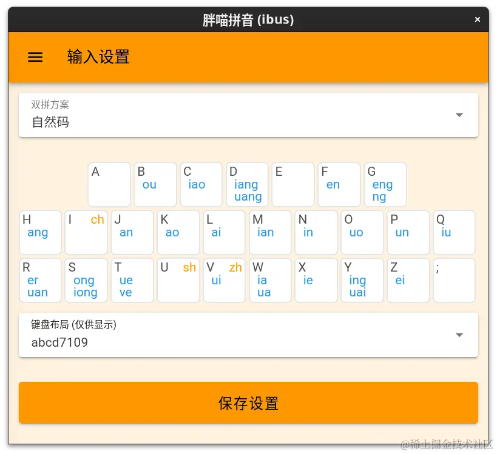Click the V key showing orange zh

coord(224,280)
